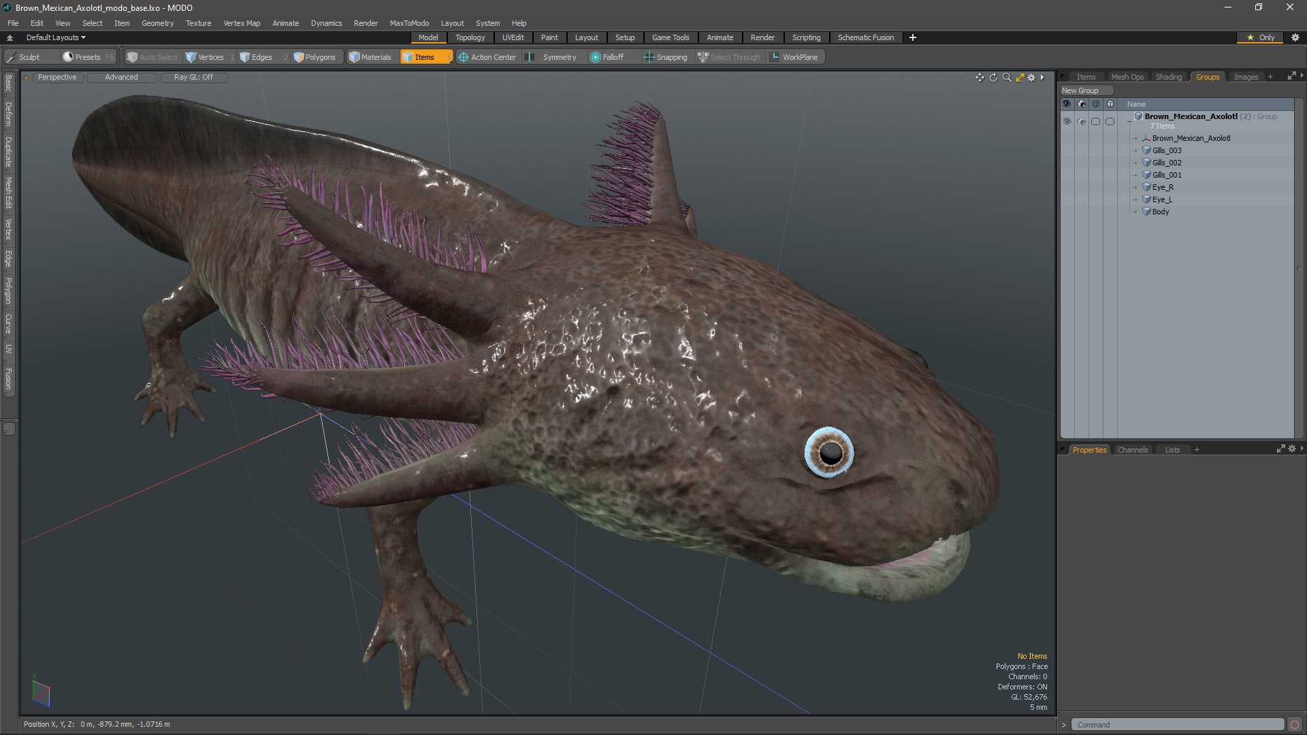This screenshot has width=1307, height=735.
Task: Click the eye column header icon
Action: pyautogui.click(x=1067, y=104)
